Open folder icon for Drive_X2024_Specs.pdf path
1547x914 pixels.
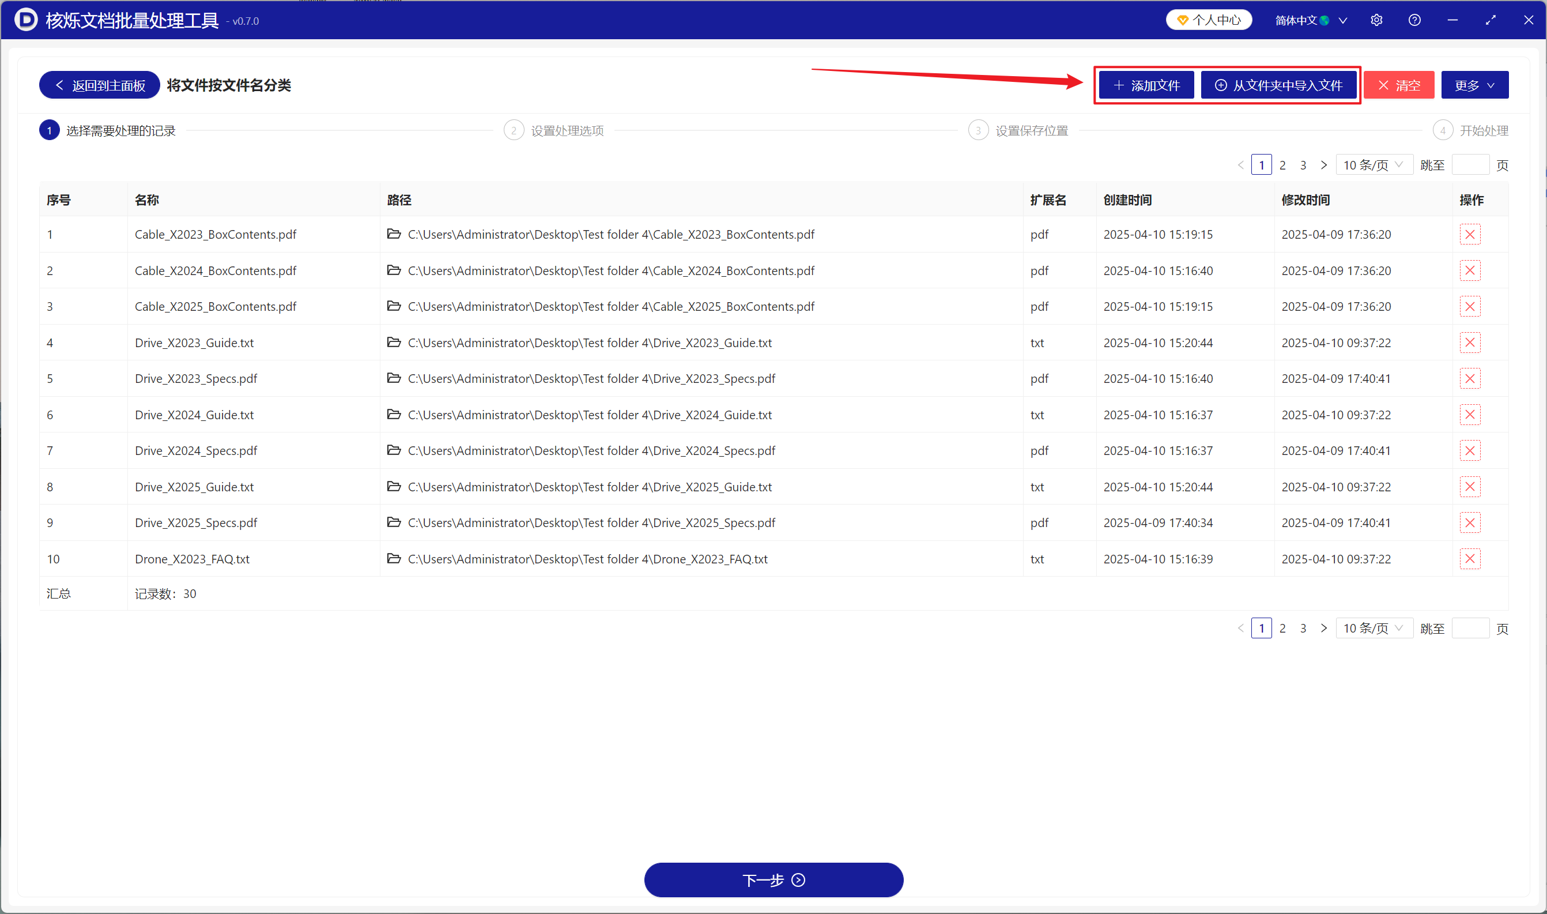pos(394,450)
